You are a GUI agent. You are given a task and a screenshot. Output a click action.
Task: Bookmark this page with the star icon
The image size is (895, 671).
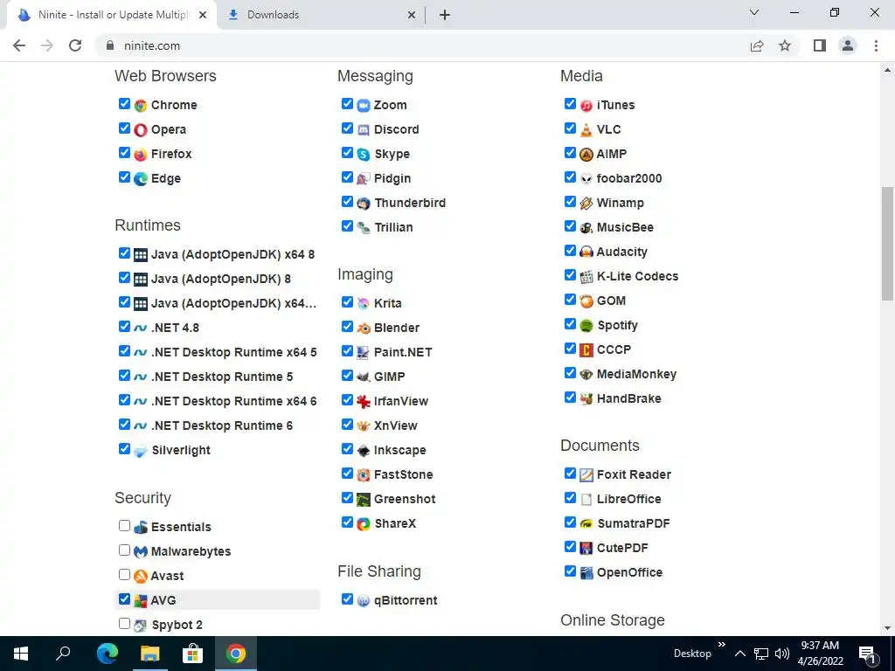point(785,45)
